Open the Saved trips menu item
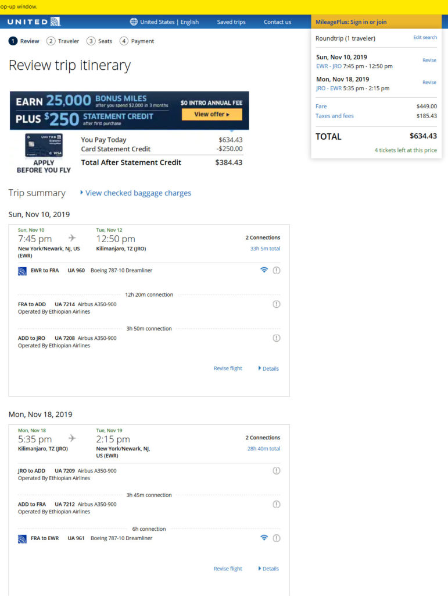The width and height of the screenshot is (448, 596). coord(231,22)
